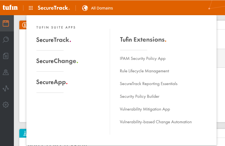This screenshot has width=225, height=146.
Task: Open the reports document sidebar icon
Action: (6, 56)
